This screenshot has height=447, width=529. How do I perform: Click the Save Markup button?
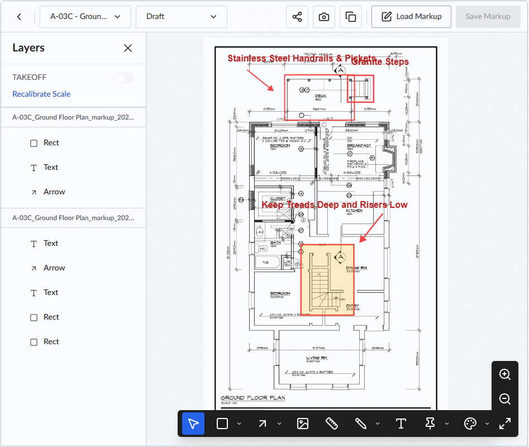[x=488, y=17]
